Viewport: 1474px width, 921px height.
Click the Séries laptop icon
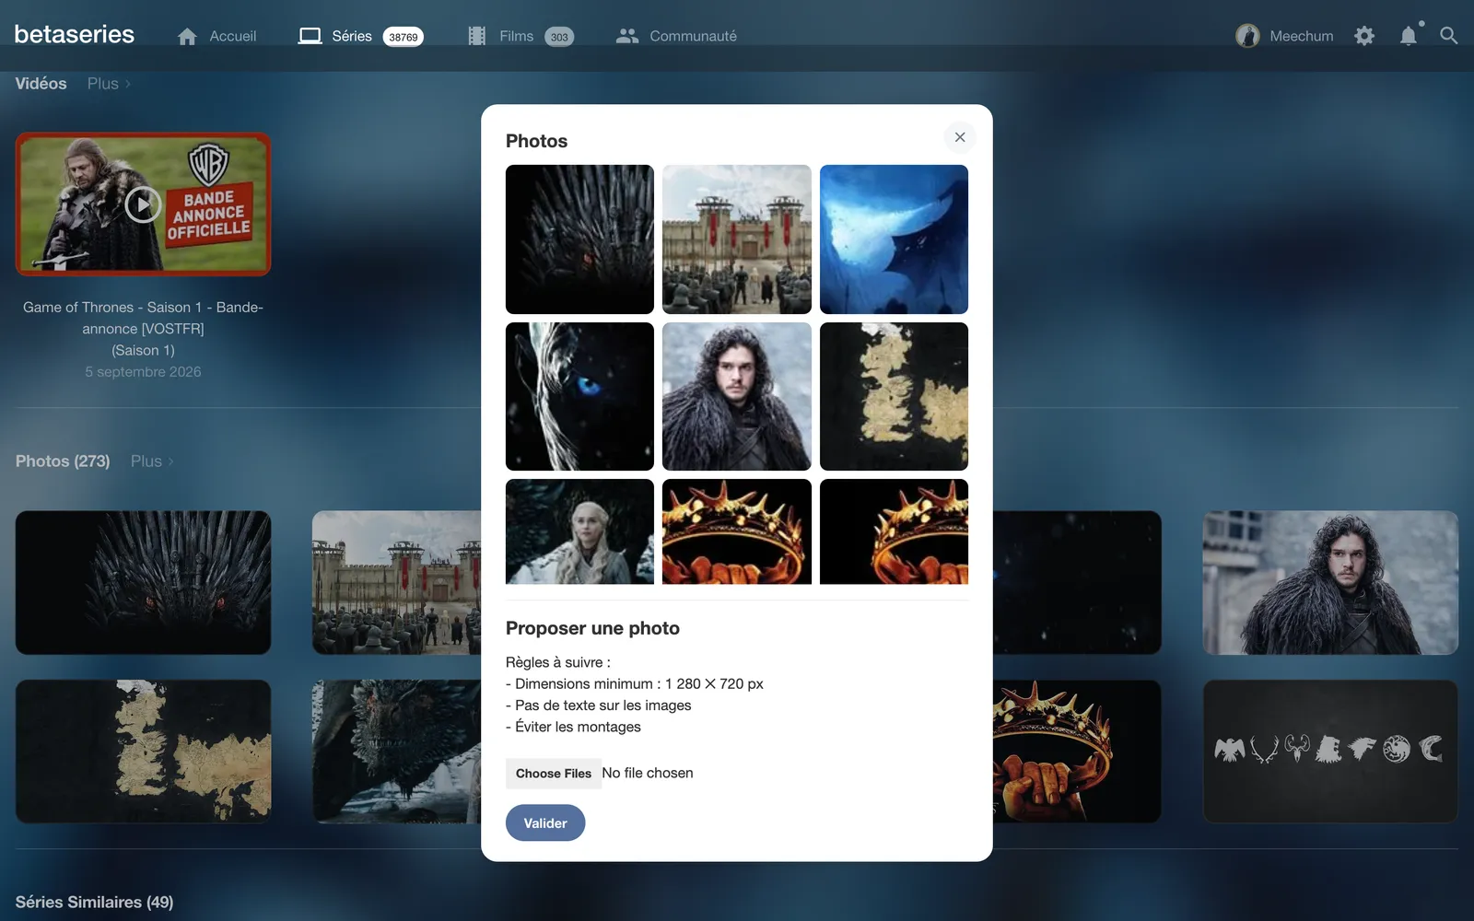point(310,36)
